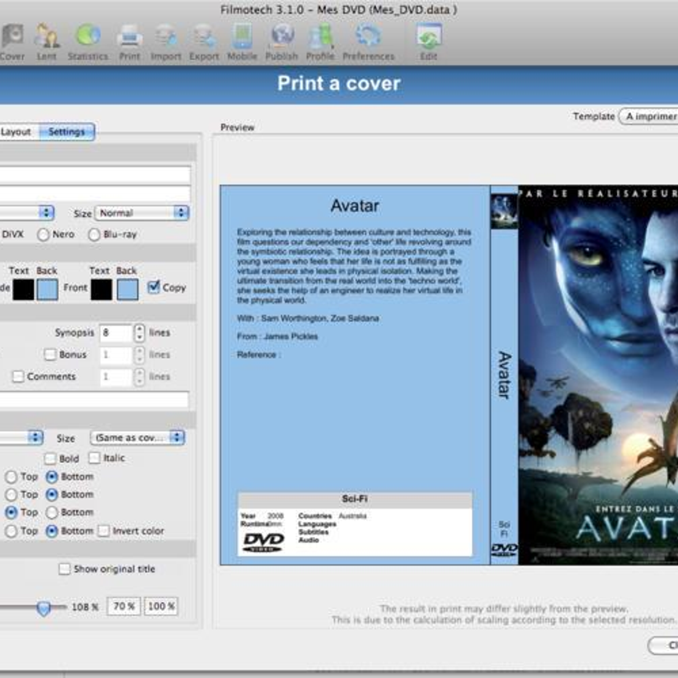Open the Size Normal dropdown
Viewport: 678px width, 678px height.
142,213
